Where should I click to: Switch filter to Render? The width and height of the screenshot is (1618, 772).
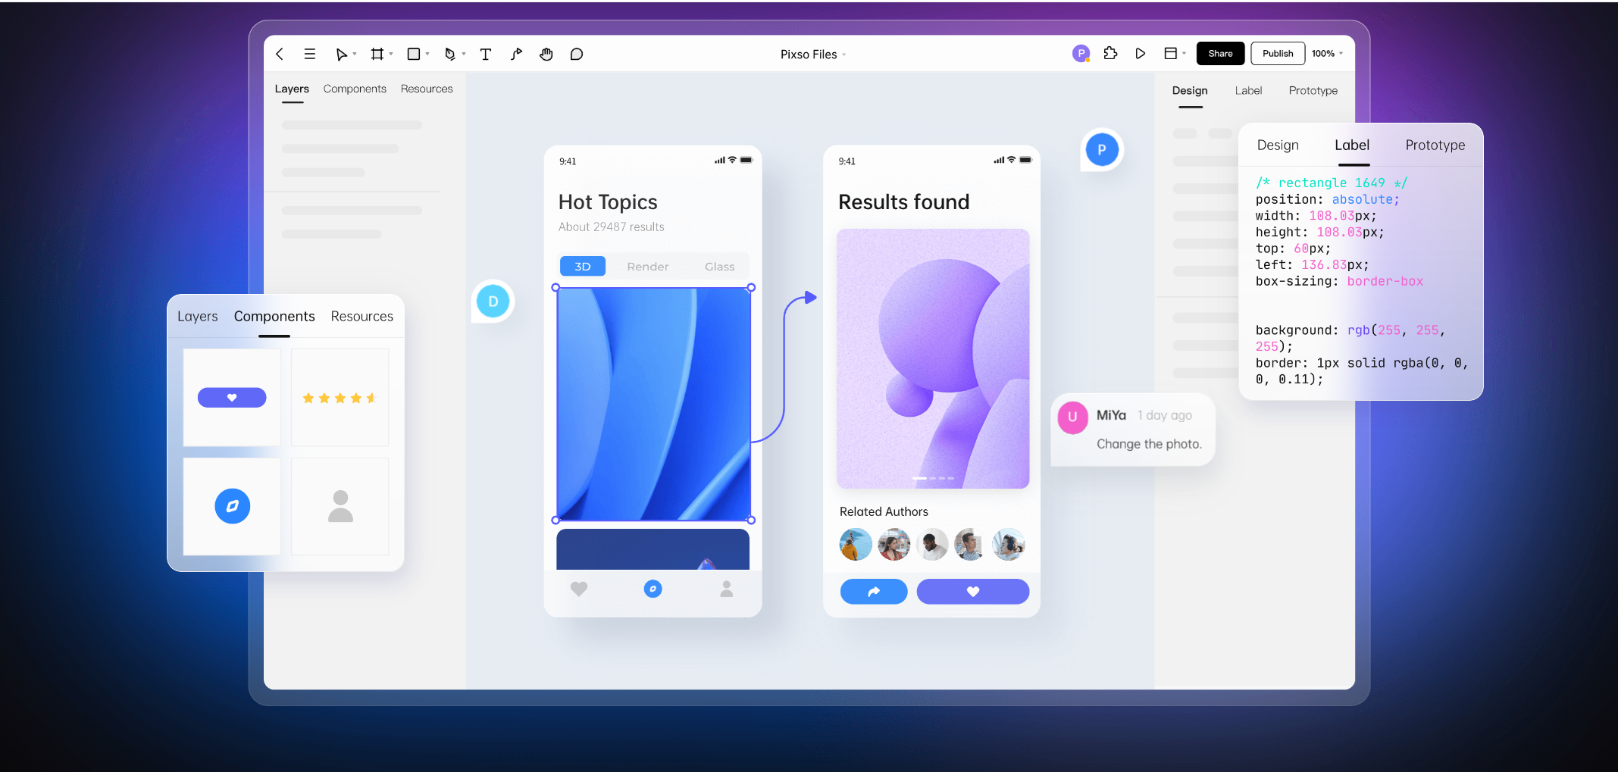[647, 266]
